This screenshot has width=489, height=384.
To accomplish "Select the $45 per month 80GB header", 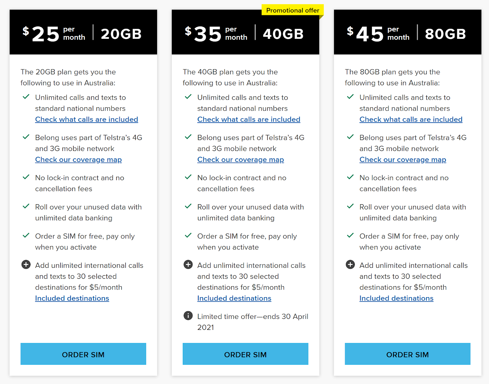I will (407, 32).
